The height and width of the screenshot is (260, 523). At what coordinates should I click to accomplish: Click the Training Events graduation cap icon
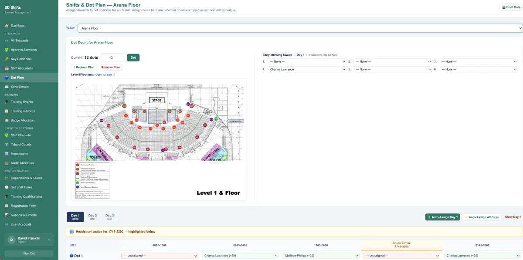pos(7,102)
